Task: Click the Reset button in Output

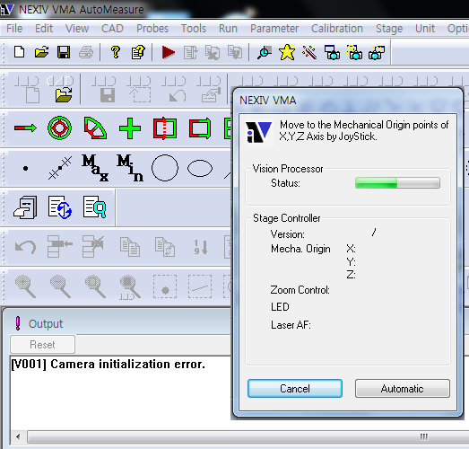Action: click(x=42, y=345)
